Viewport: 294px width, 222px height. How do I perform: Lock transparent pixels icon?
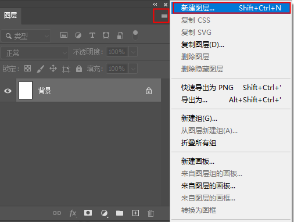pyautogui.click(x=27, y=69)
